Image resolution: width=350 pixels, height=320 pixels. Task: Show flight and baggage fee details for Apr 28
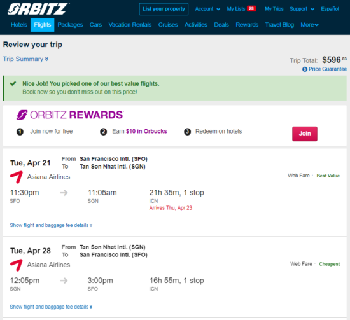pyautogui.click(x=51, y=307)
